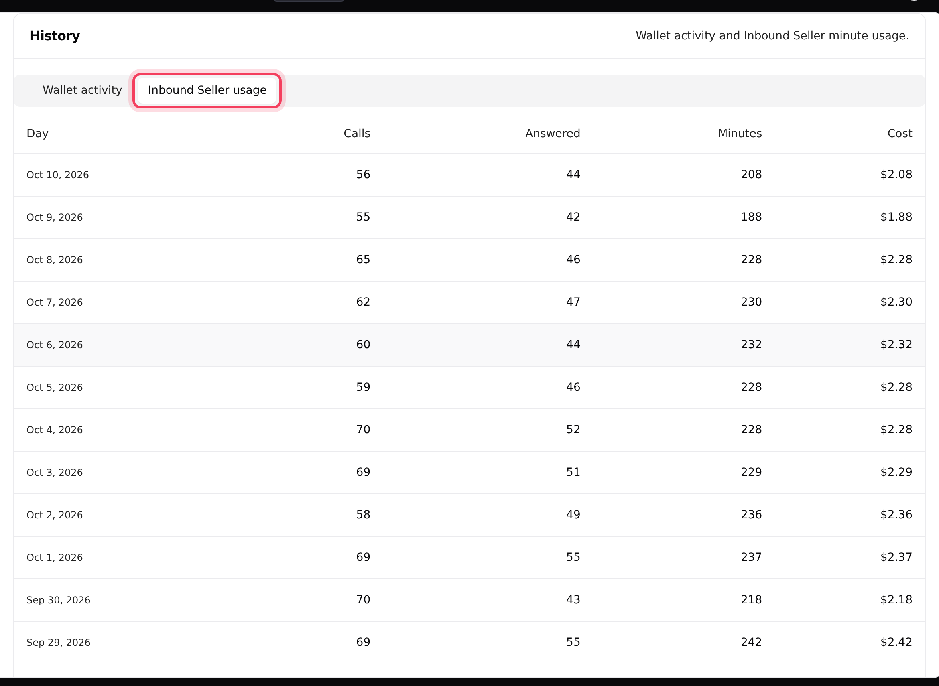Select the Sep 29, 2026 date cell
The height and width of the screenshot is (686, 939).
click(59, 642)
